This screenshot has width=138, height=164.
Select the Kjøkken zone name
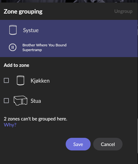pos(40,81)
